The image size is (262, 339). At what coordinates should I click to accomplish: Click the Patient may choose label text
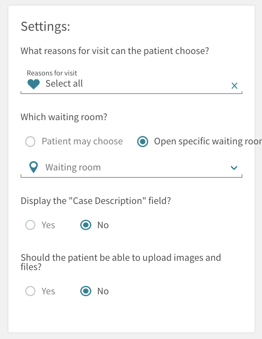point(82,142)
